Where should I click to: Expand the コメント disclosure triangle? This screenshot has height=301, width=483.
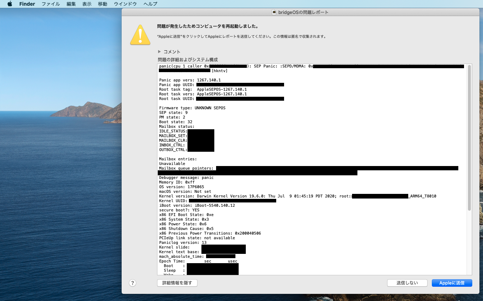pyautogui.click(x=160, y=52)
